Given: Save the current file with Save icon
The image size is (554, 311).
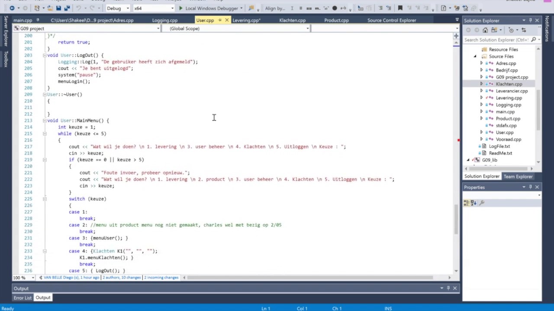Looking at the screenshot, I should (58, 8).
